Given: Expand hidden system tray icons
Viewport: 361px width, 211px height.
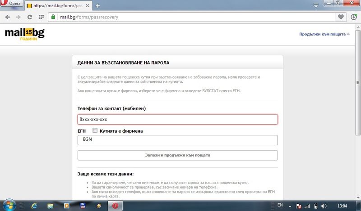Looking at the screenshot, I should 289,206.
